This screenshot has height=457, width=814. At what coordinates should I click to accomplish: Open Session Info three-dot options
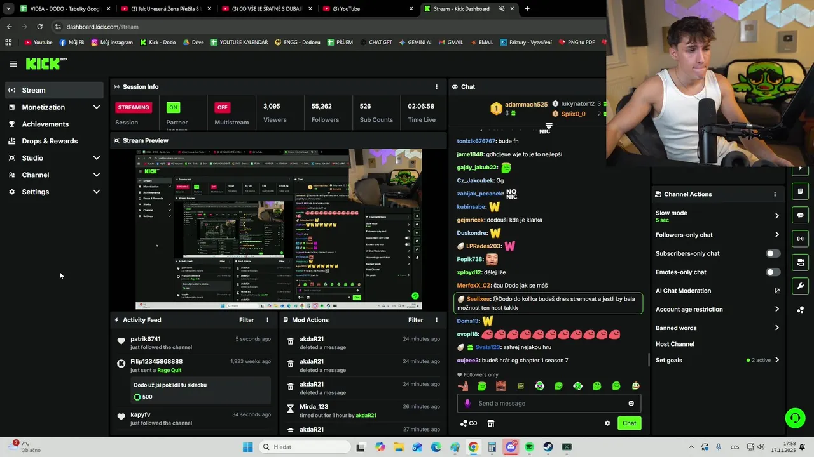coord(436,87)
